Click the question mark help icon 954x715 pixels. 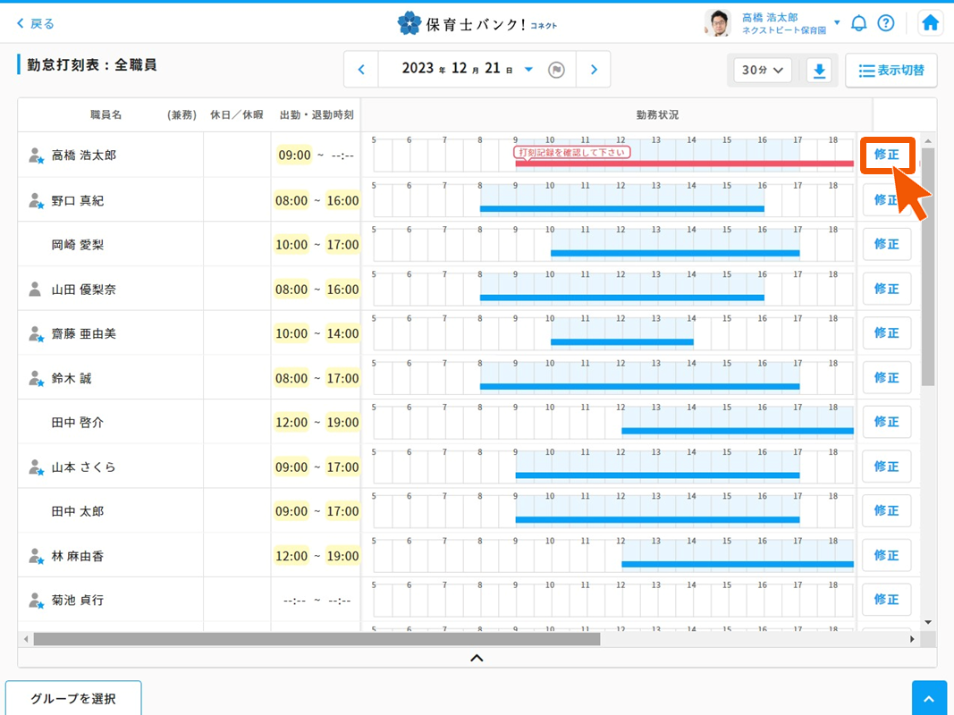click(885, 22)
